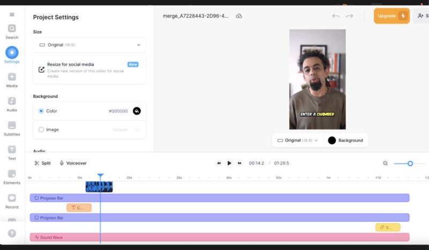
Task: Open the Text sidebar panel
Action: pos(12,153)
